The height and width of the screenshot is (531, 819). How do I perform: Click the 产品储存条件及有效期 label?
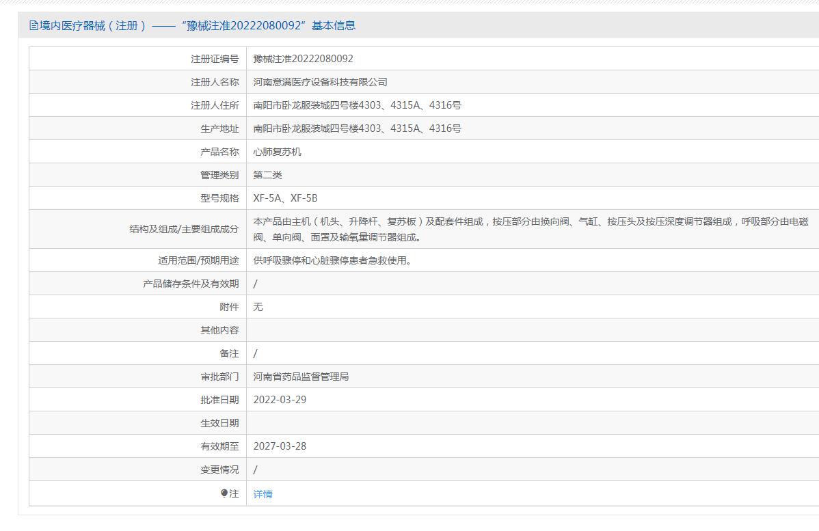click(x=191, y=284)
